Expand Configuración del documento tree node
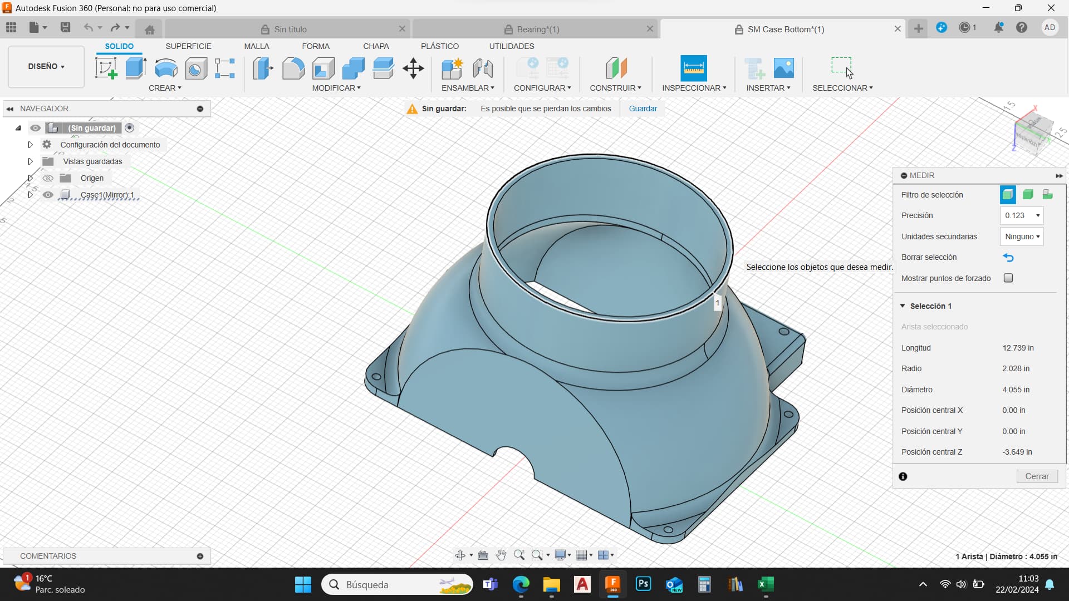 point(31,145)
